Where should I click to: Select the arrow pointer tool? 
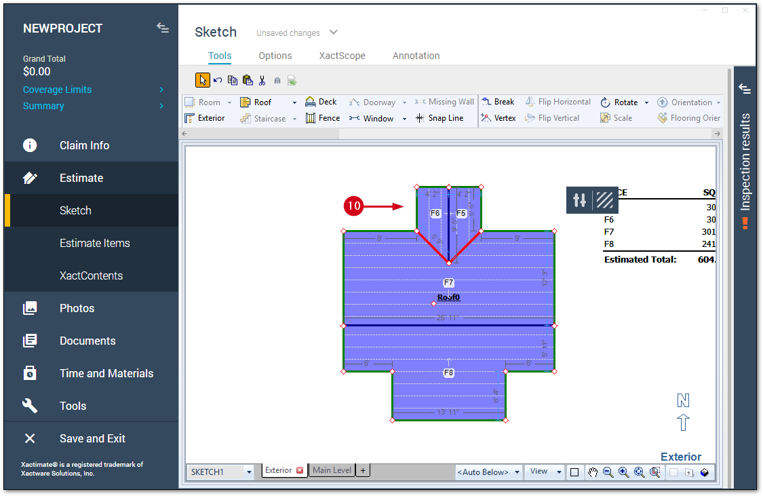(202, 80)
